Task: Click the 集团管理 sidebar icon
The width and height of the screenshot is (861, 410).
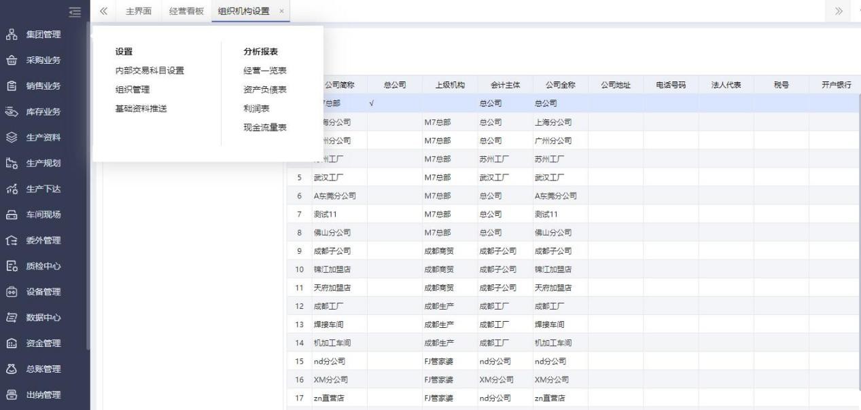Action: tap(12, 35)
